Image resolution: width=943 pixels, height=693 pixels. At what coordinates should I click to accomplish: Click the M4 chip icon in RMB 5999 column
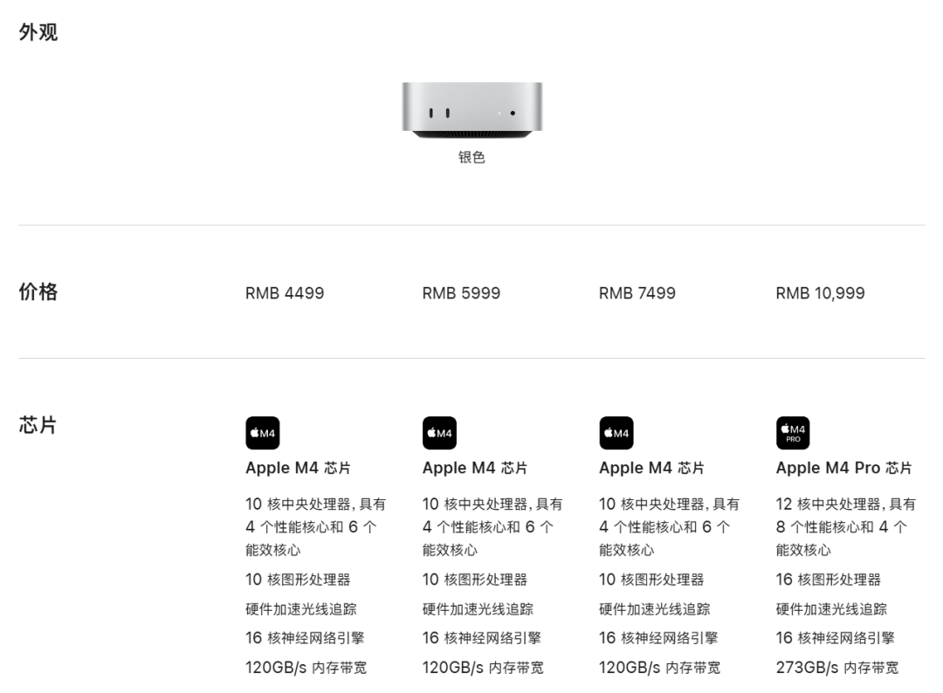coord(439,433)
